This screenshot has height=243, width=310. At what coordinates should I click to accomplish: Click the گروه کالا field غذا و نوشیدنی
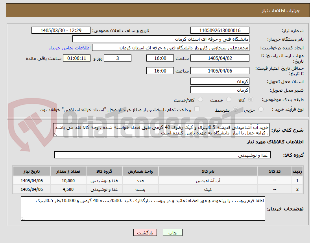pos(162,155)
